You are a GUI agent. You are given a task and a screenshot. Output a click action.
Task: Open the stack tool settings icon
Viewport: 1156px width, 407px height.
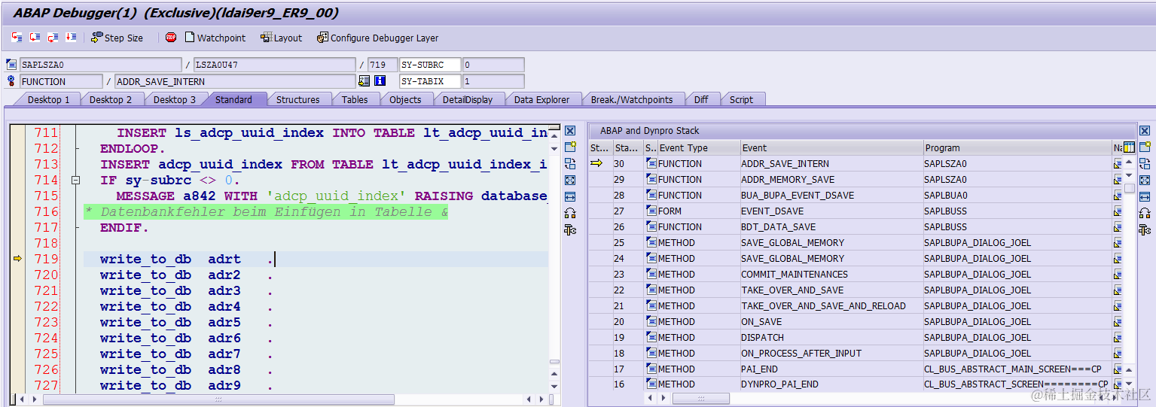point(1145,229)
